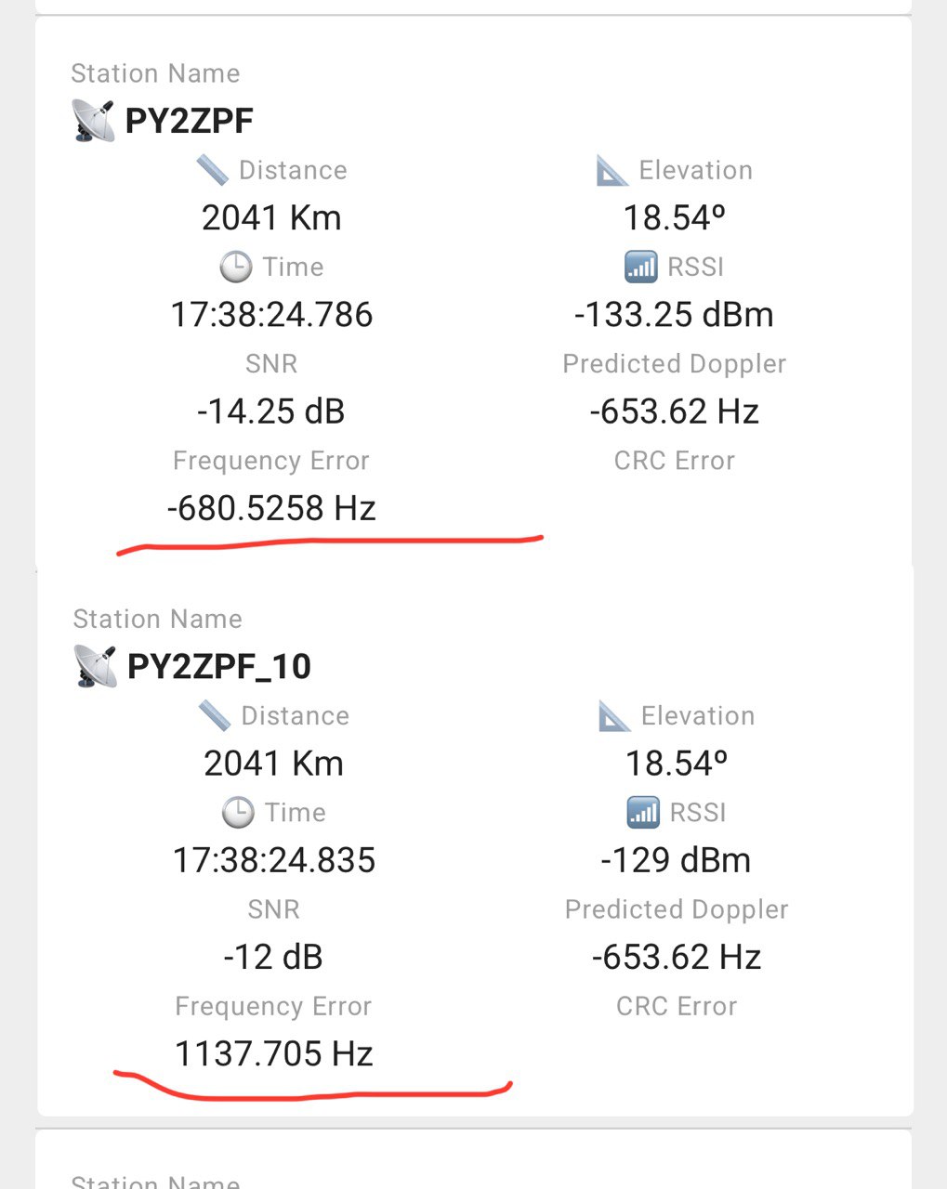Click the signal bars RSSI icon in PY2ZPF card
Image resolution: width=947 pixels, height=1189 pixels.
641,268
